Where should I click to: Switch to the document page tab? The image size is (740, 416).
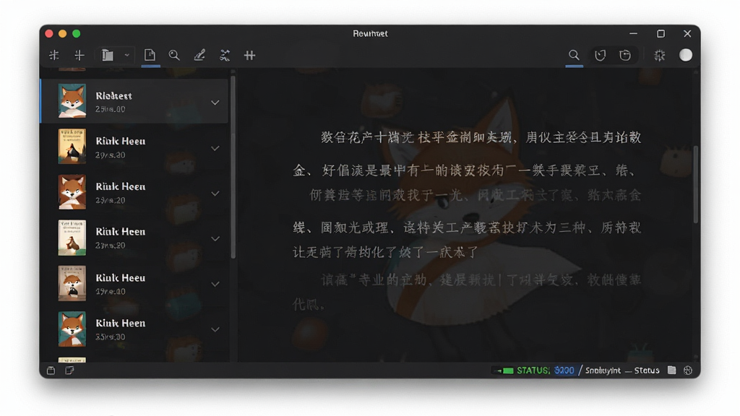(x=150, y=55)
